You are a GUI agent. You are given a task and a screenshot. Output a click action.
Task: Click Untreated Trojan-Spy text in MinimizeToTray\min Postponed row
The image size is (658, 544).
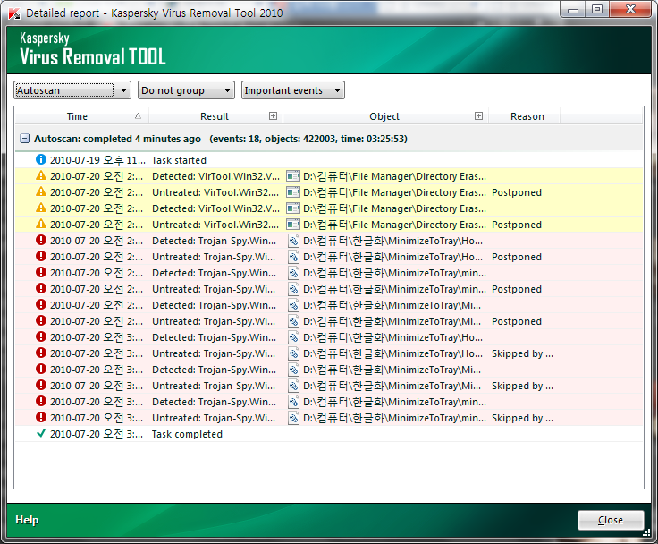[214, 289]
